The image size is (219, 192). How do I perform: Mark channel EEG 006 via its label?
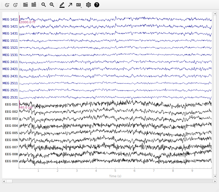(11, 140)
